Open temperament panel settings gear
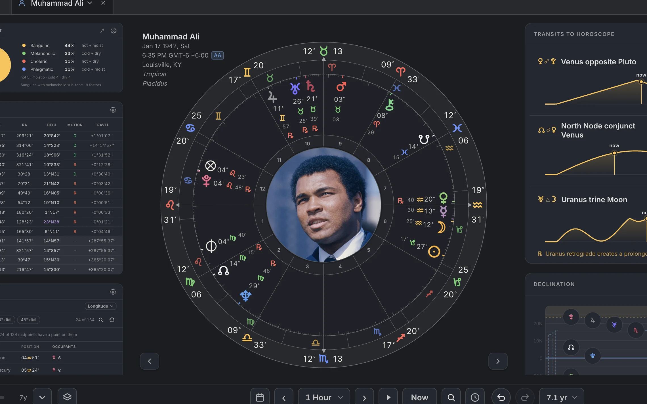The width and height of the screenshot is (647, 404). tap(114, 31)
